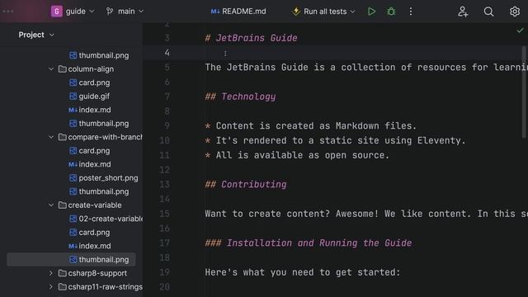This screenshot has width=528, height=297.
Task: Select guide.gif file
Action: [x=94, y=97]
